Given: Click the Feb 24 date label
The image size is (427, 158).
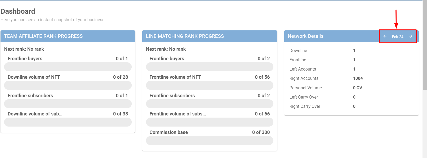Looking at the screenshot, I should click(397, 37).
